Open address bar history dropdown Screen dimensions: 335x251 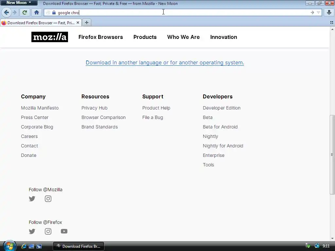click(x=318, y=13)
